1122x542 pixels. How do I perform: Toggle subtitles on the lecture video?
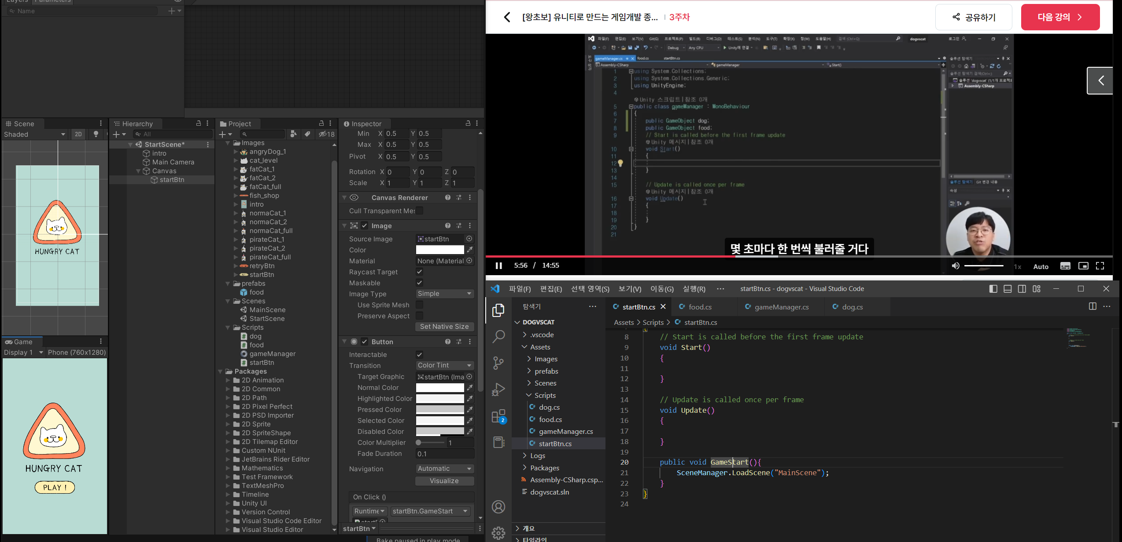click(1066, 266)
